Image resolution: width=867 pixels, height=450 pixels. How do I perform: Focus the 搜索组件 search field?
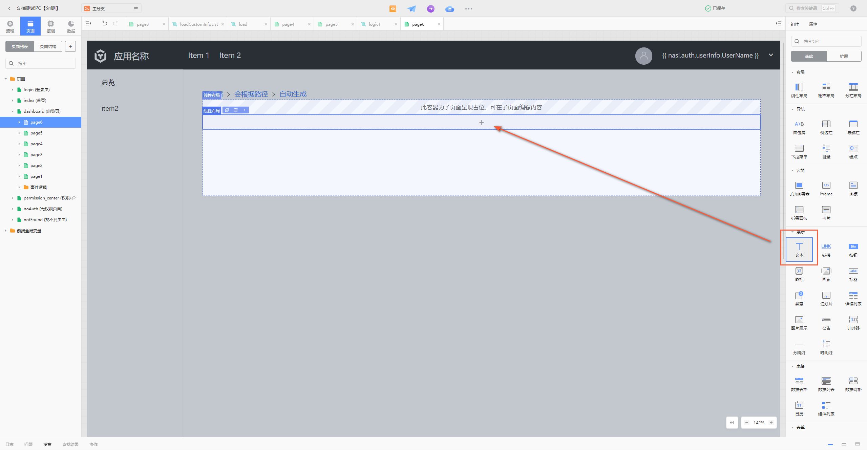pos(826,41)
